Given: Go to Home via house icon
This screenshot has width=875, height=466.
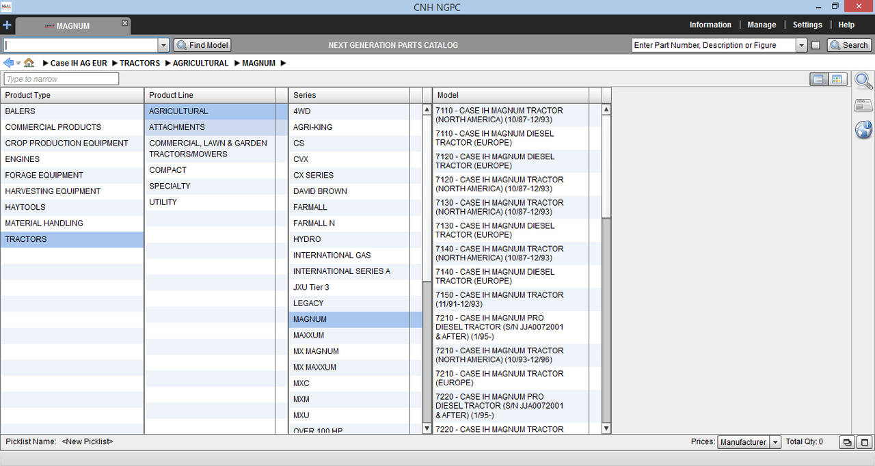Looking at the screenshot, I should (x=29, y=63).
